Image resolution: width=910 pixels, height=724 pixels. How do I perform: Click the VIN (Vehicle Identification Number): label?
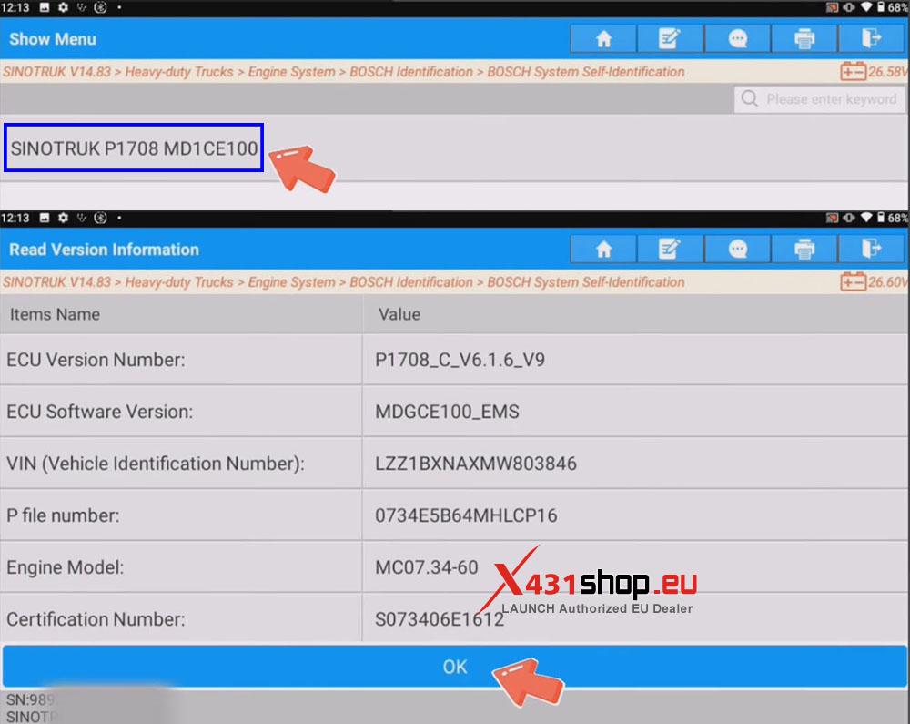coord(156,464)
